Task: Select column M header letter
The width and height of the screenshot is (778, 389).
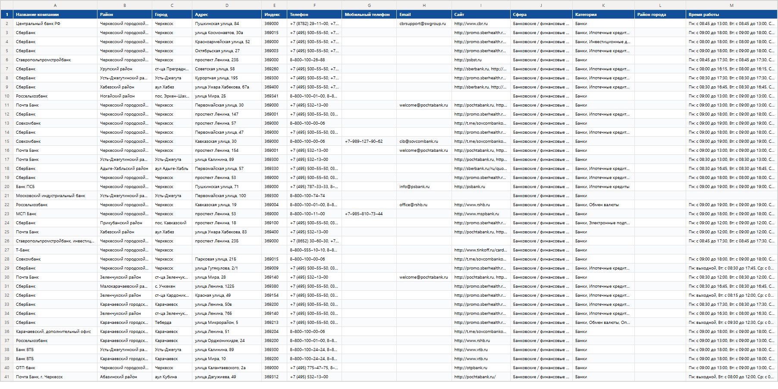Action: coord(731,5)
